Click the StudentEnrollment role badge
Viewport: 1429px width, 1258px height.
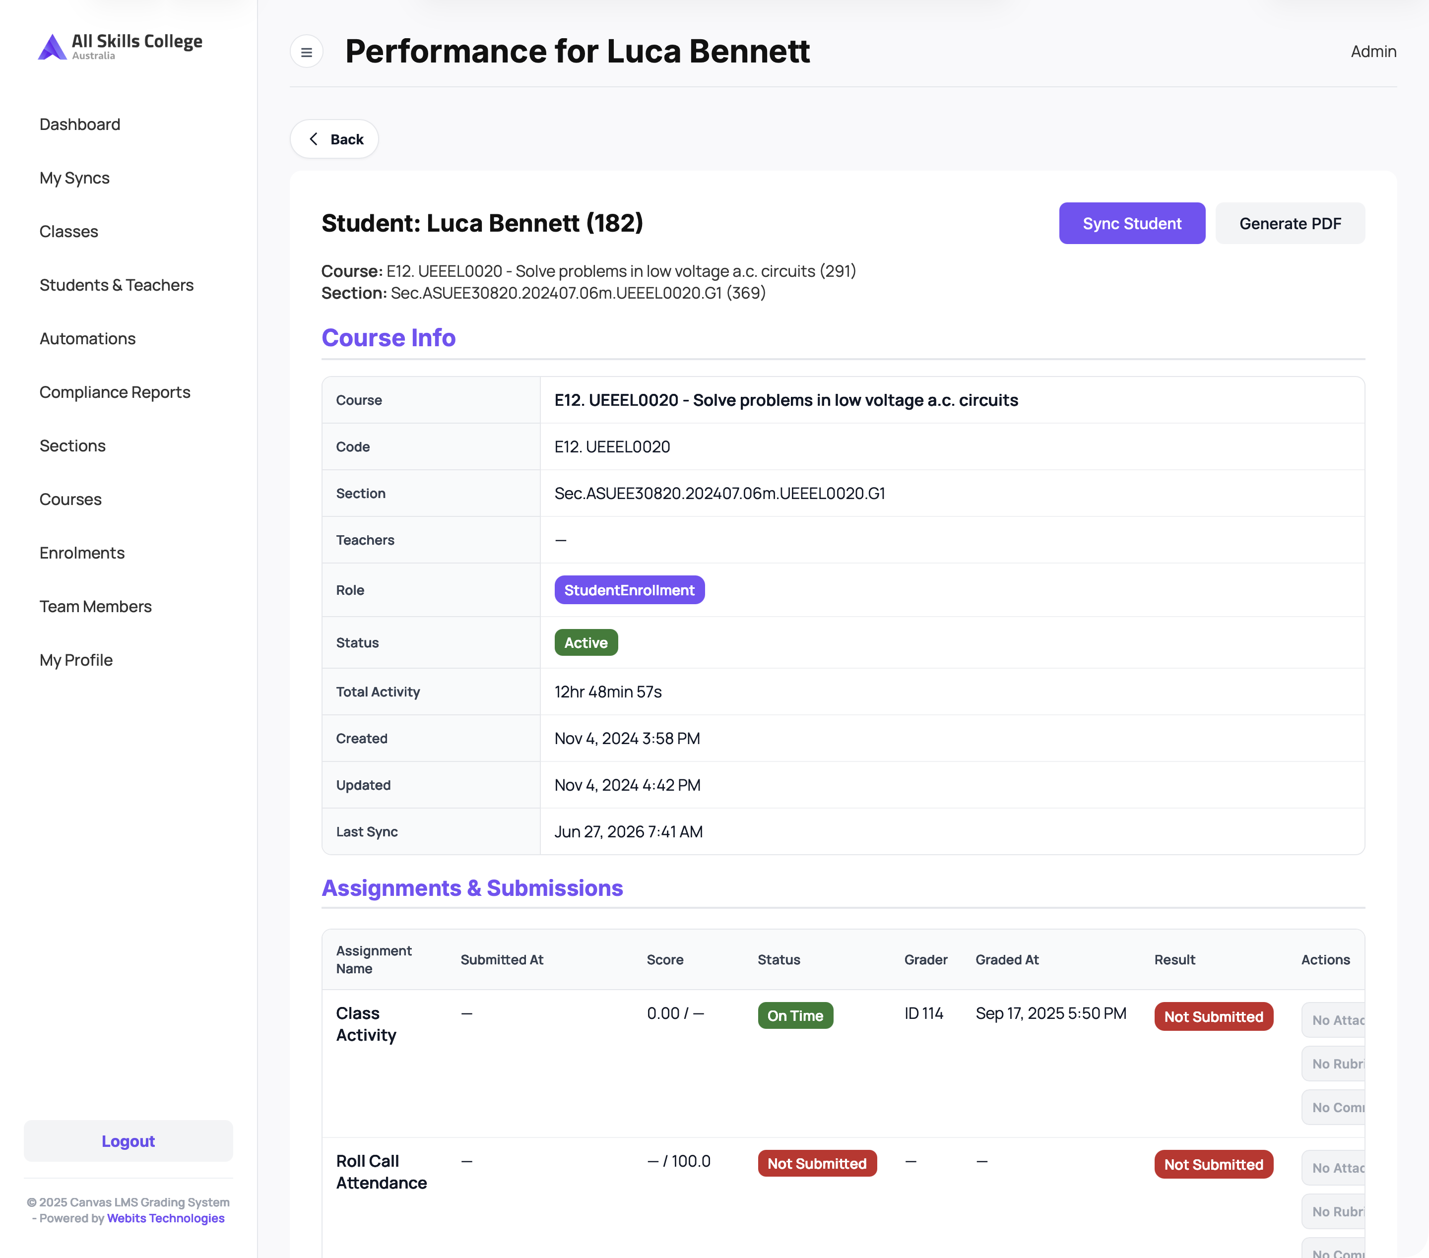629,590
